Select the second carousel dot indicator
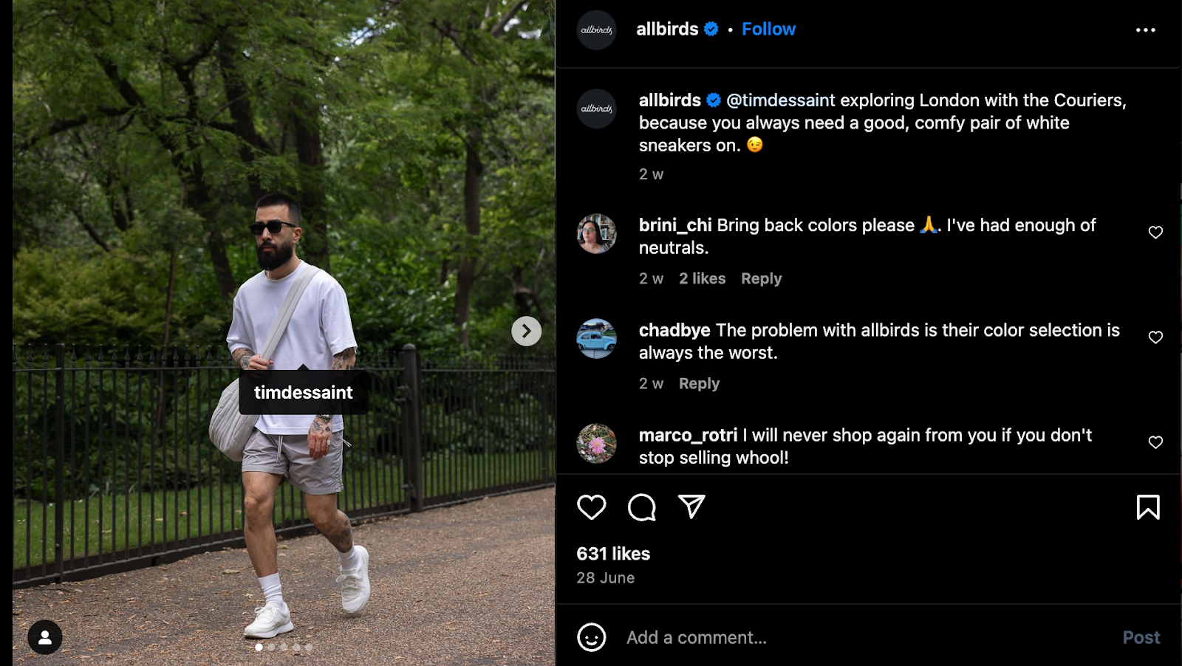Screen dimensions: 1182x666 tap(271, 648)
